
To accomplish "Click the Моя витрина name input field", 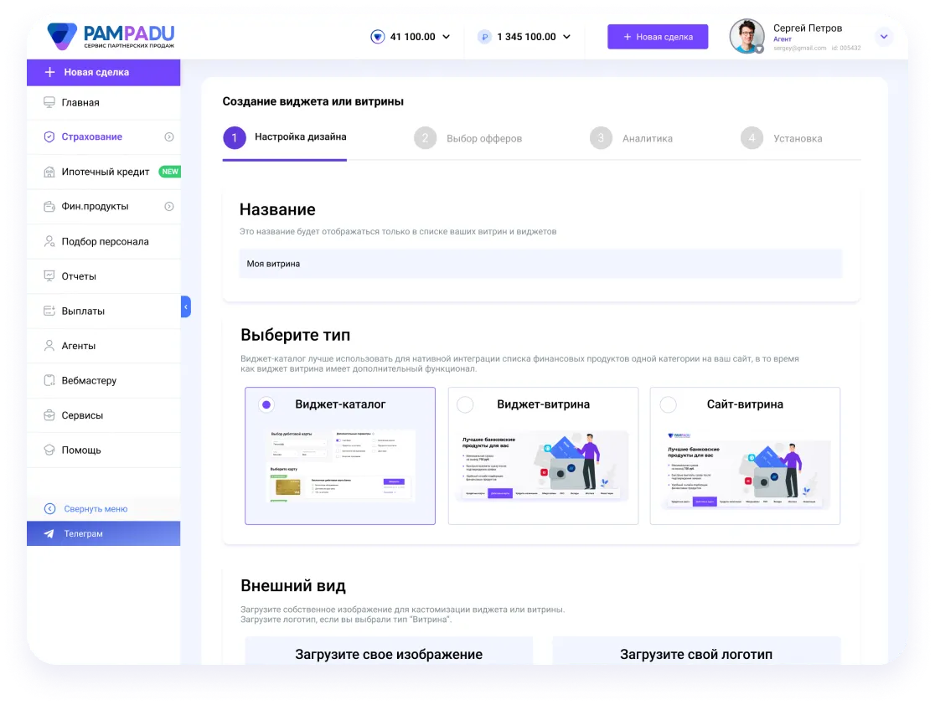I will (x=540, y=264).
